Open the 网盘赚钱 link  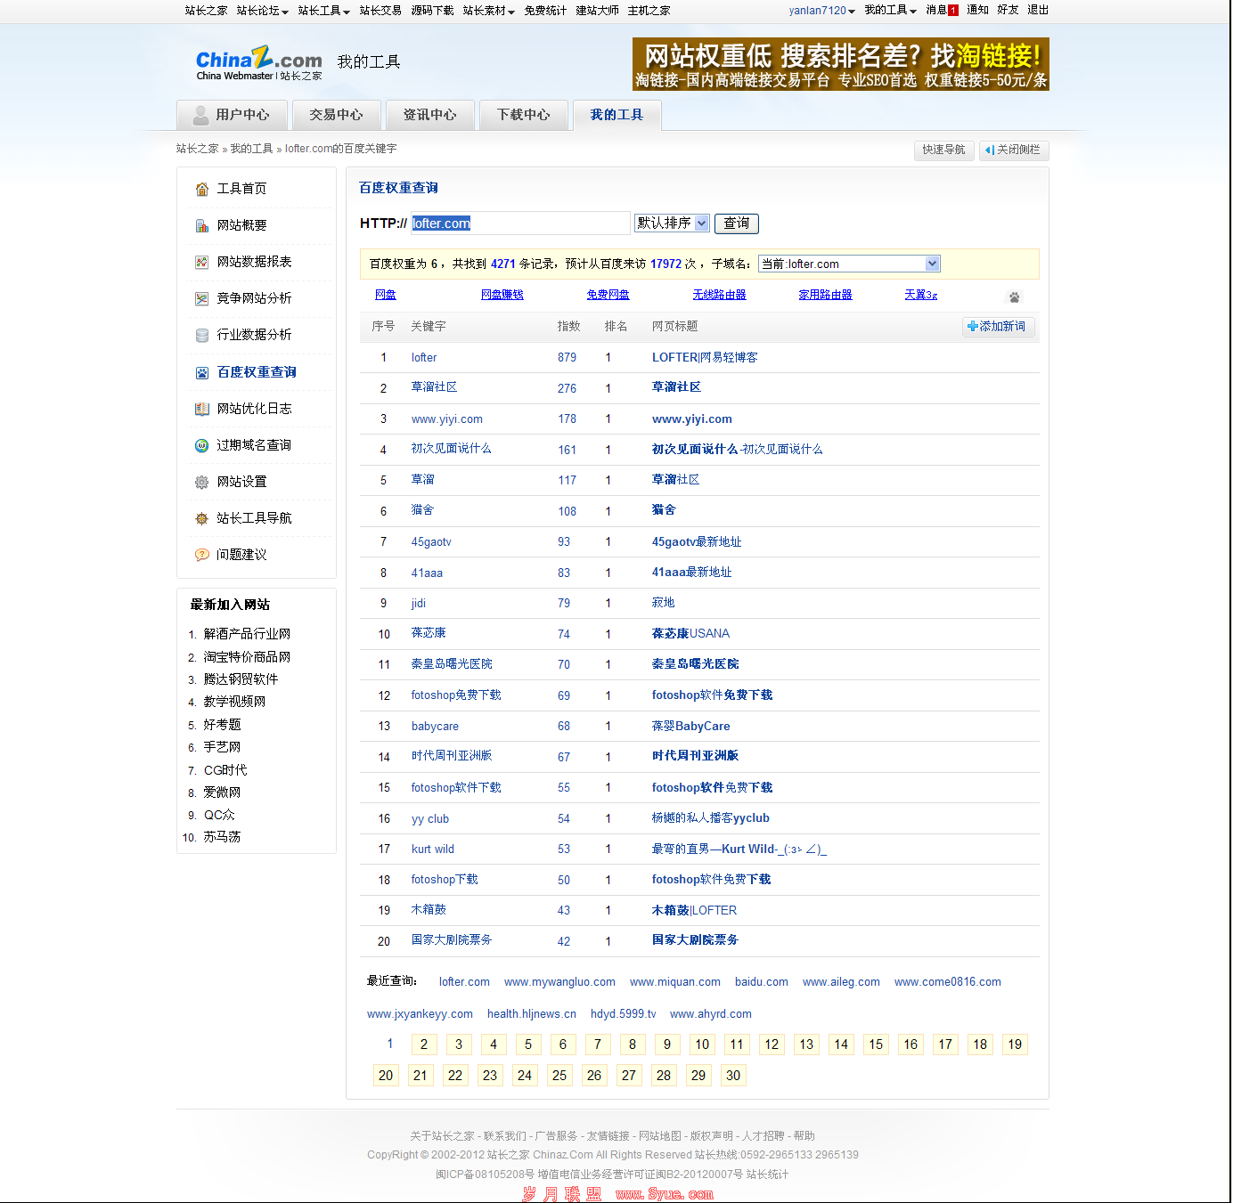pyautogui.click(x=502, y=295)
